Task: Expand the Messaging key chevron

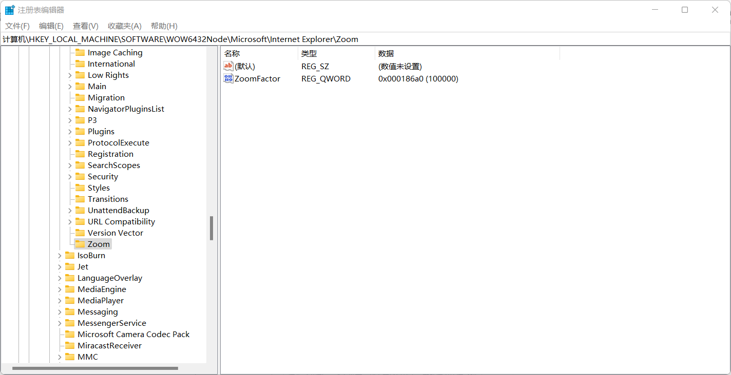Action: [60, 311]
